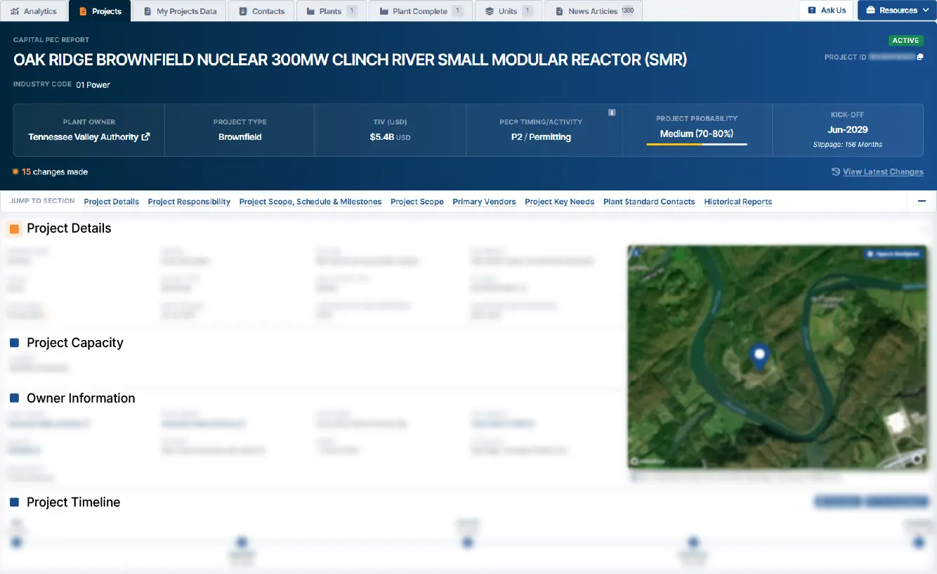Click the satellite map thumbnail
This screenshot has width=937, height=574.
click(x=777, y=357)
